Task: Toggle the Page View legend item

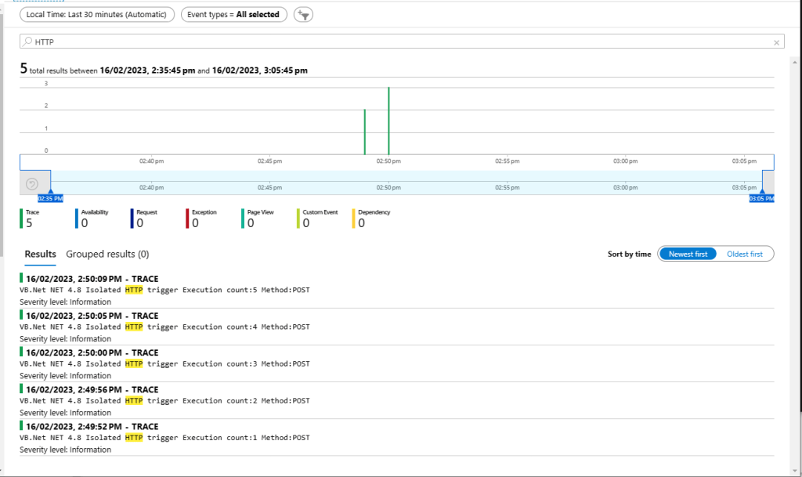Action: click(x=258, y=219)
